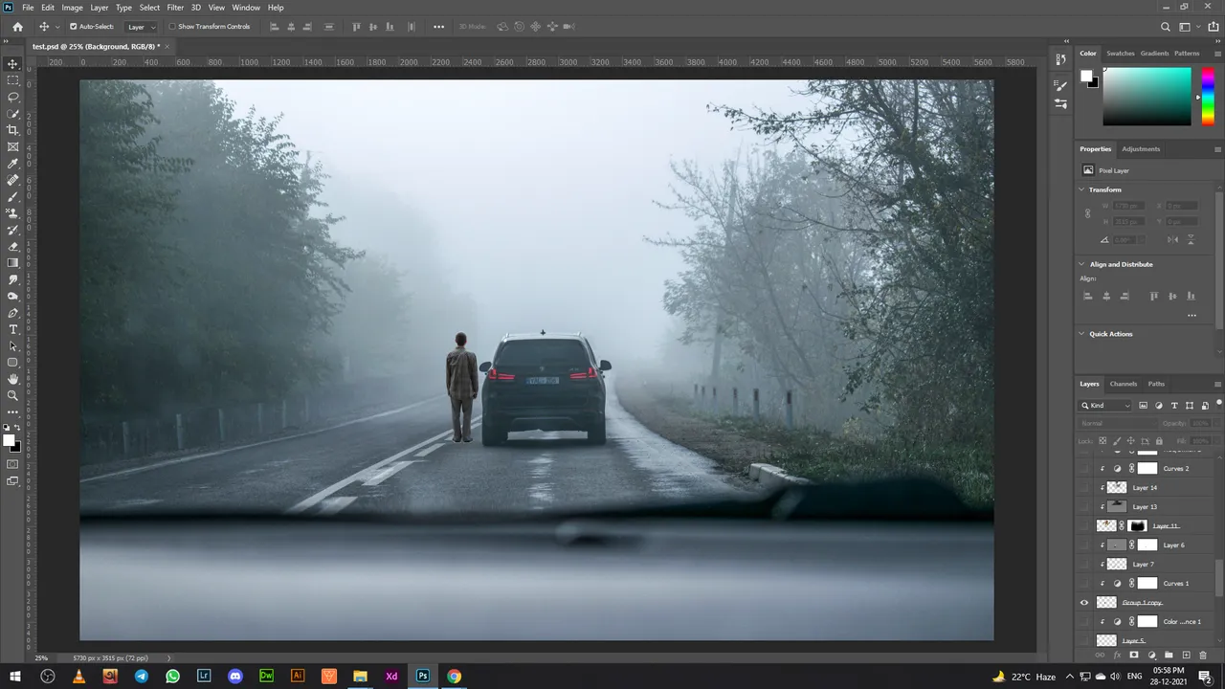
Task: Open the Kind filter dropdown
Action: [1106, 406]
